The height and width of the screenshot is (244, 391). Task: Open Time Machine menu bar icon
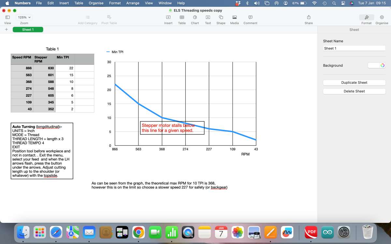pos(325,3)
